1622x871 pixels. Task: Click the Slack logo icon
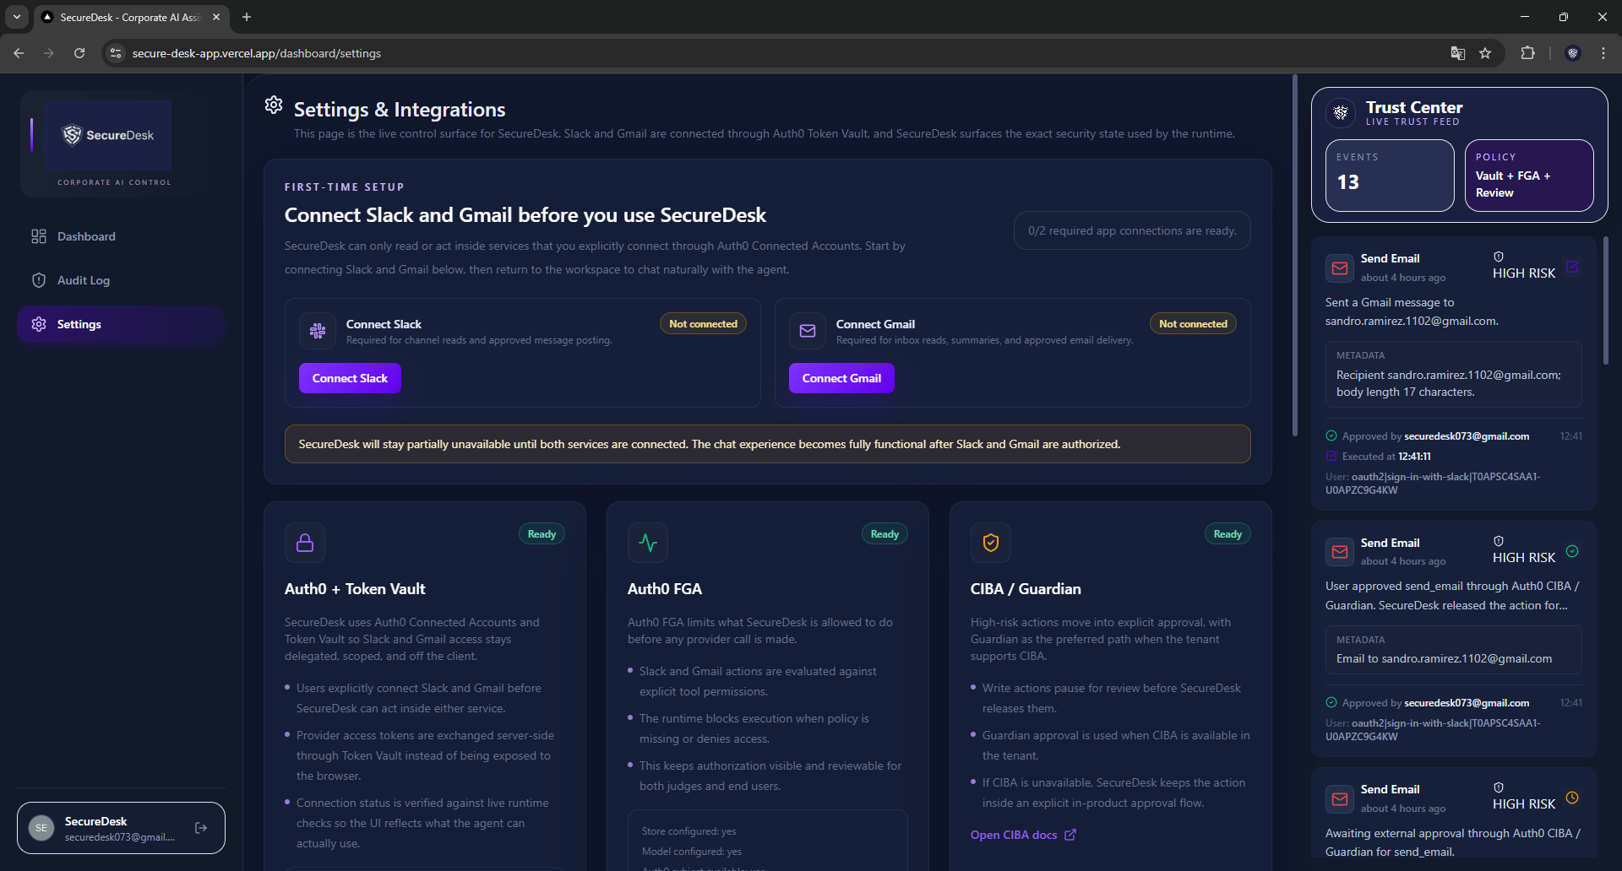318,331
